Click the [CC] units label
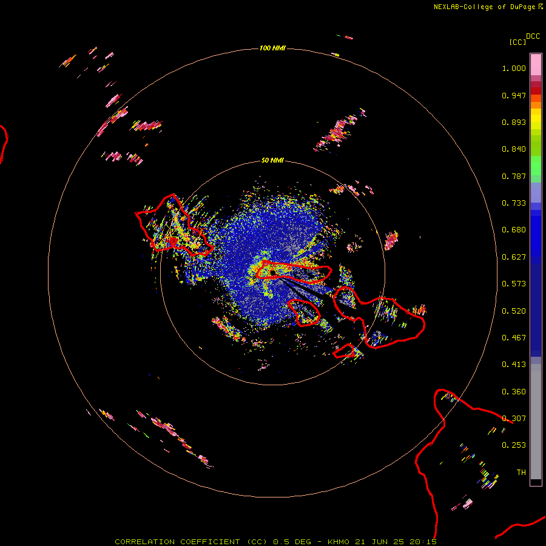Viewport: 546px width, 546px height. point(517,42)
